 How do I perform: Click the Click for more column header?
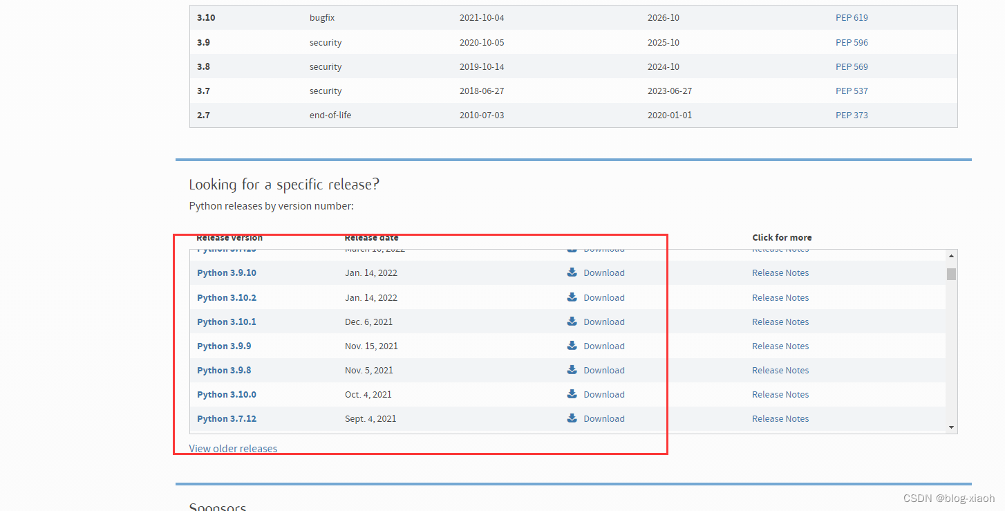pos(782,238)
